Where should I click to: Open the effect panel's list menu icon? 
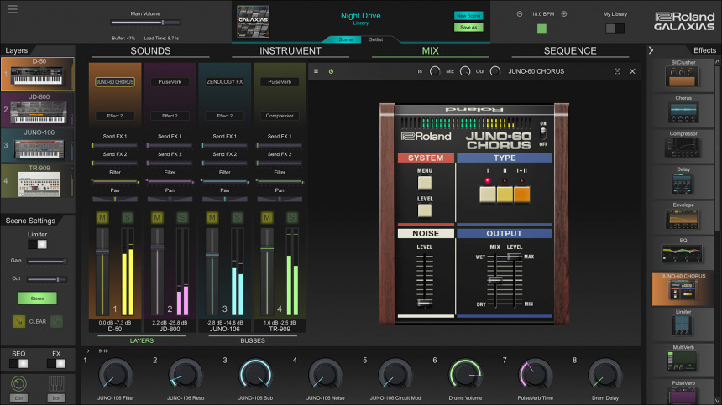(316, 71)
